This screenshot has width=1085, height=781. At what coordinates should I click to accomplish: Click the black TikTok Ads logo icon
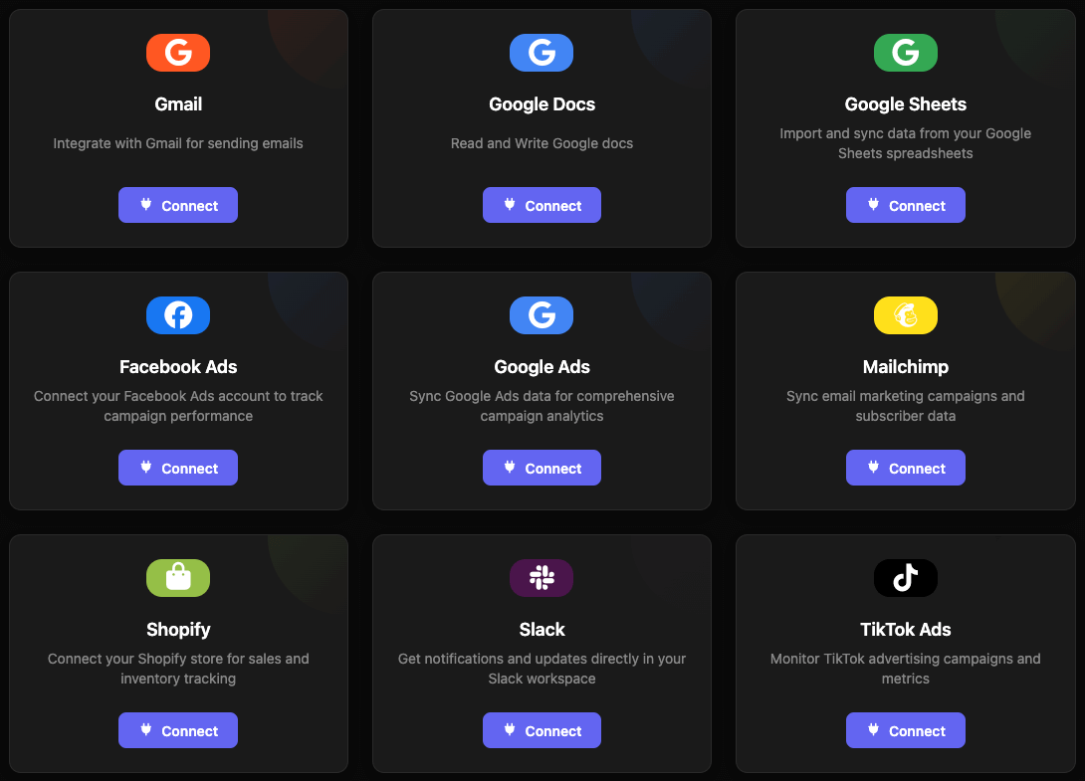pyautogui.click(x=905, y=578)
